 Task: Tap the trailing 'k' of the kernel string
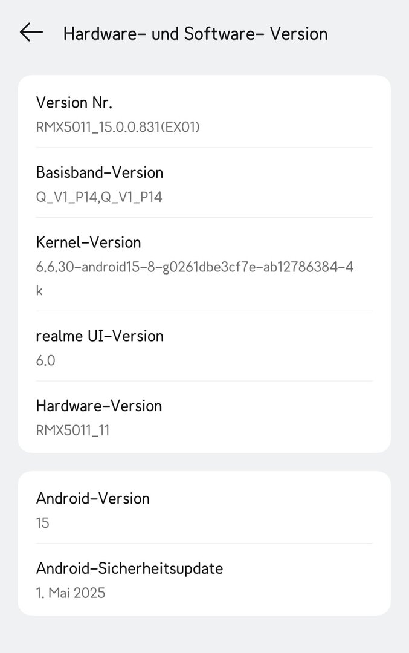point(39,290)
